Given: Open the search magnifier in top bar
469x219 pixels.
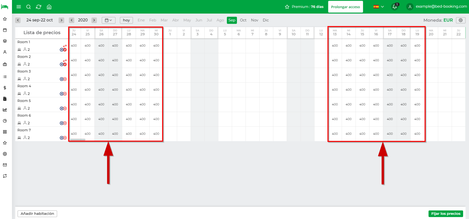Looking at the screenshot, I should pos(29,7).
